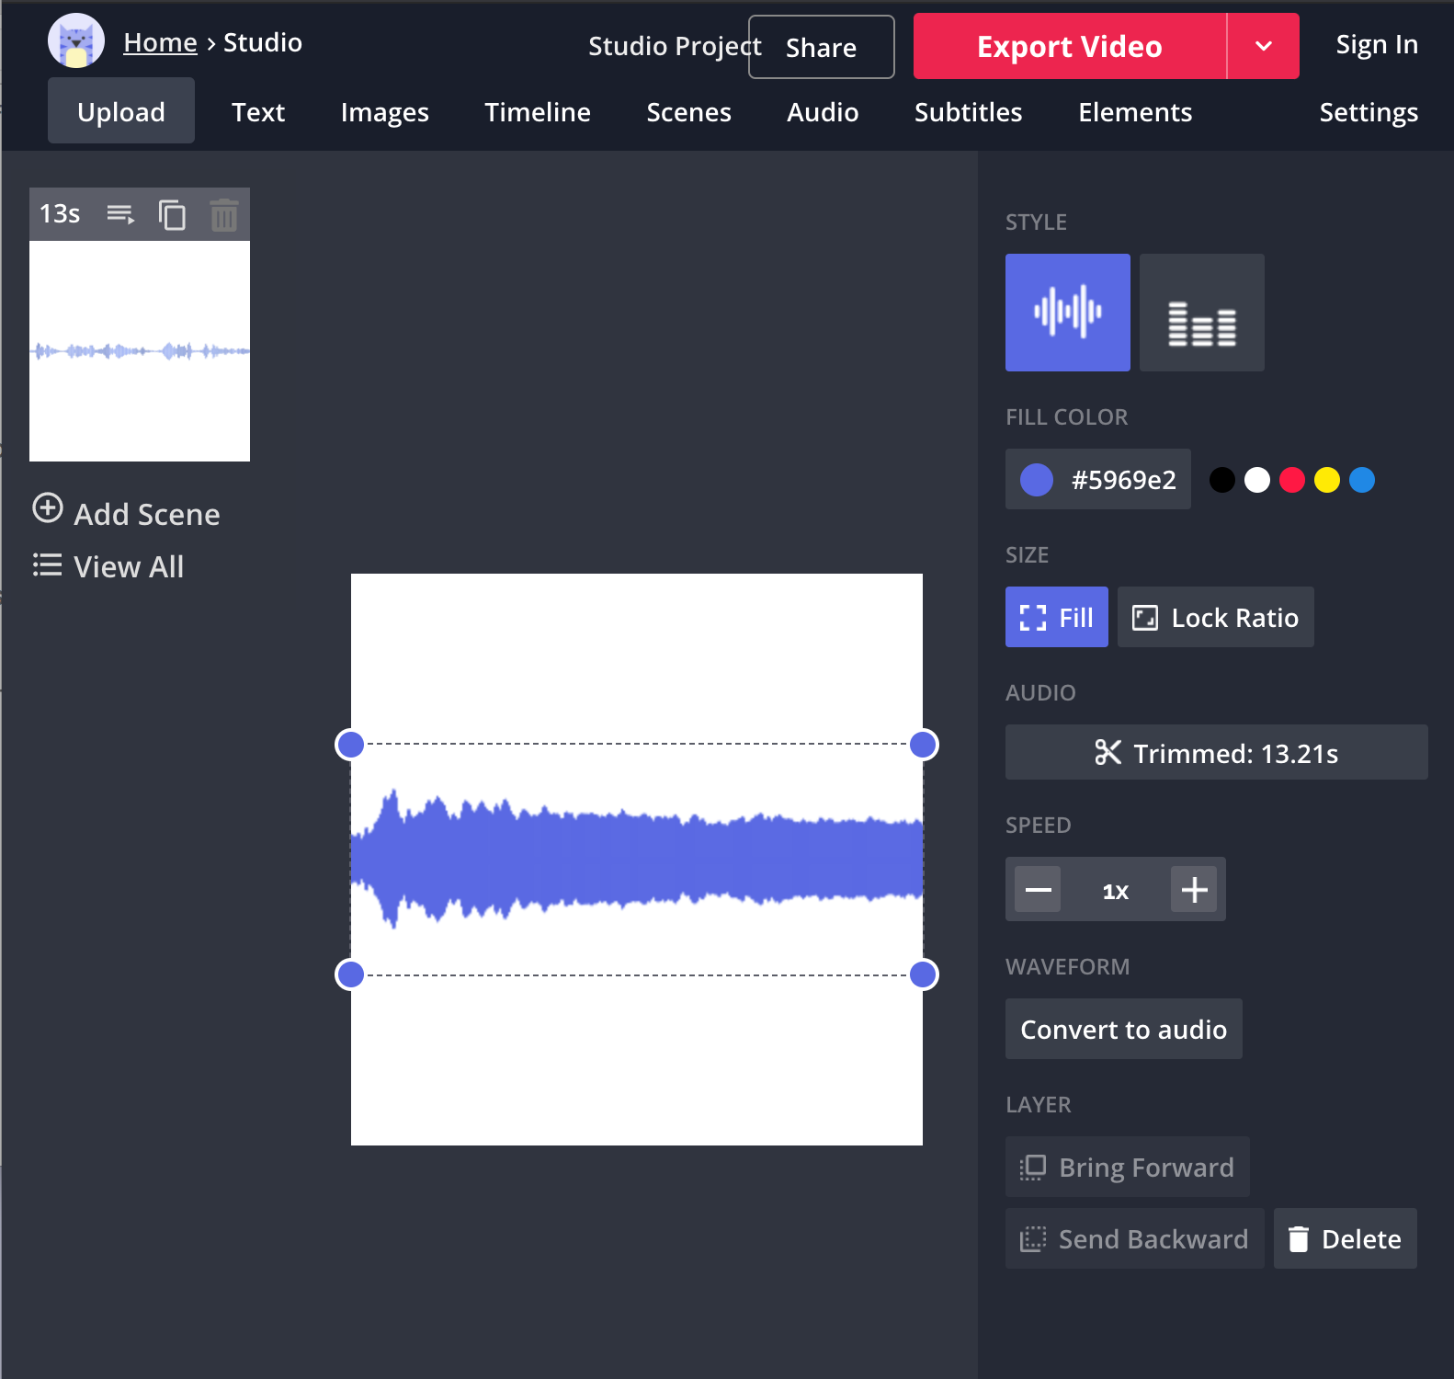1454x1379 pixels.
Task: Duplicate the 13s scene
Action: pyautogui.click(x=172, y=215)
